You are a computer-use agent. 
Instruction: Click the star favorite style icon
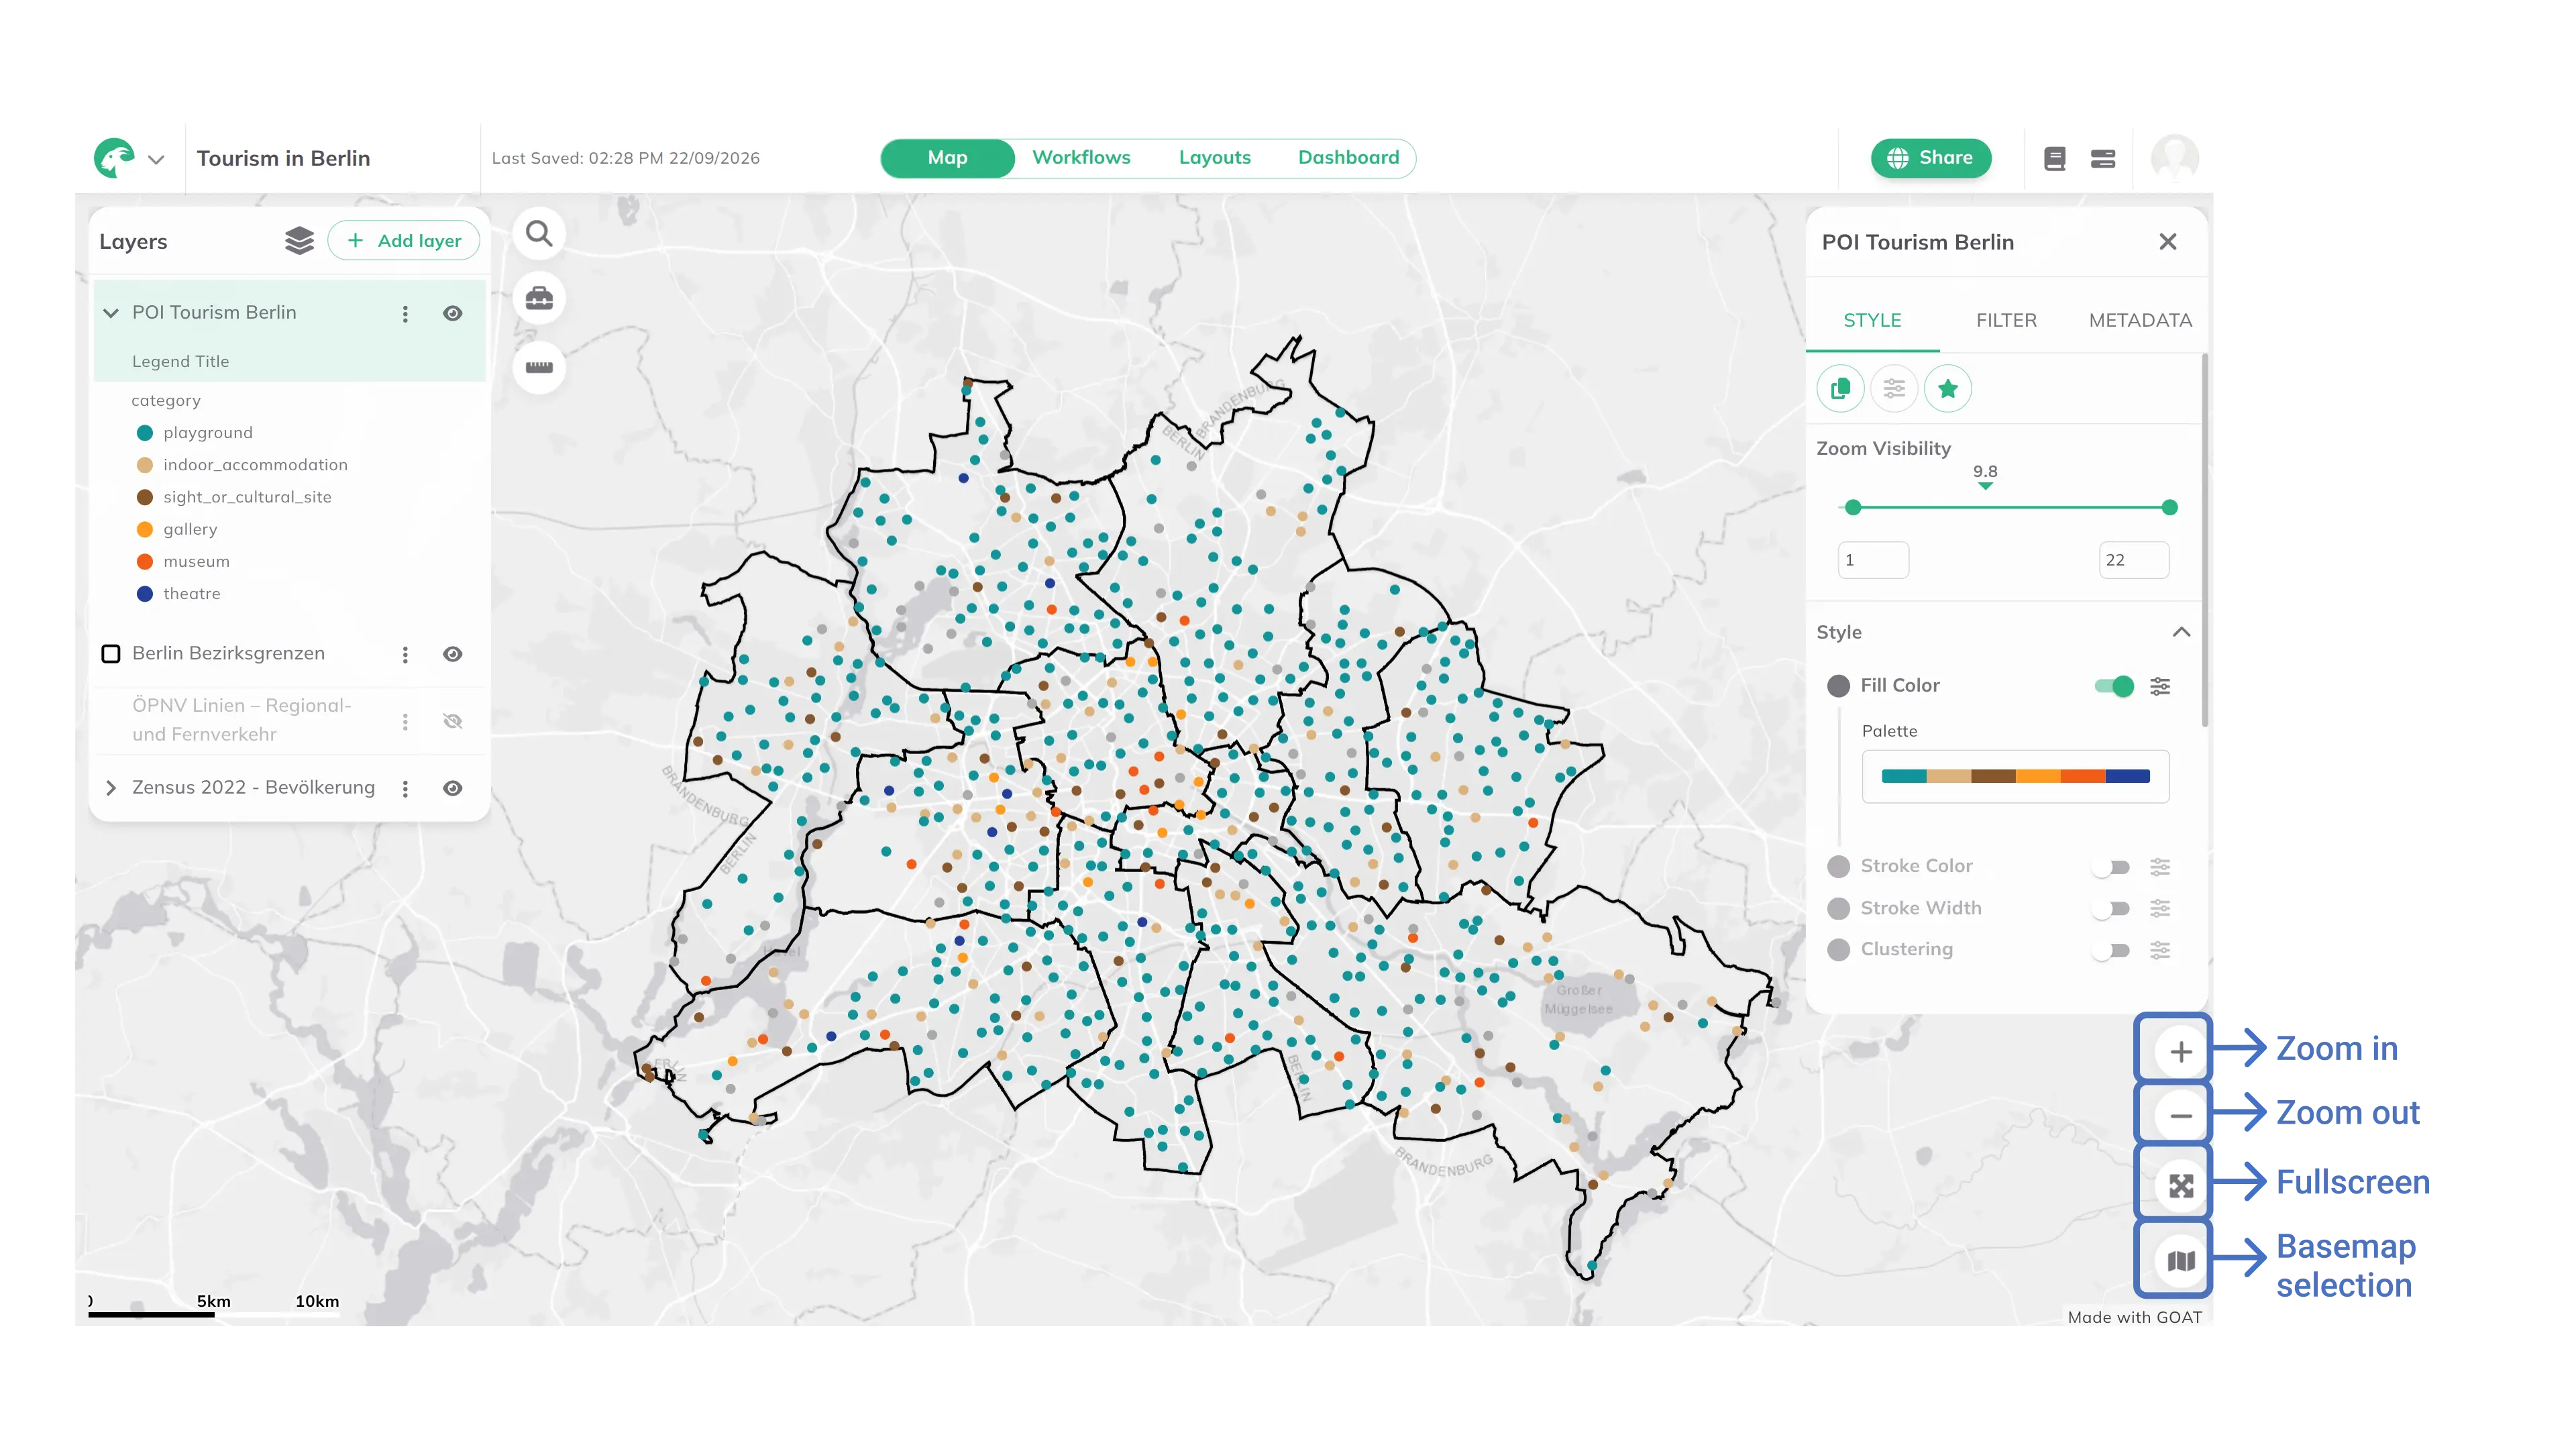tap(1947, 389)
